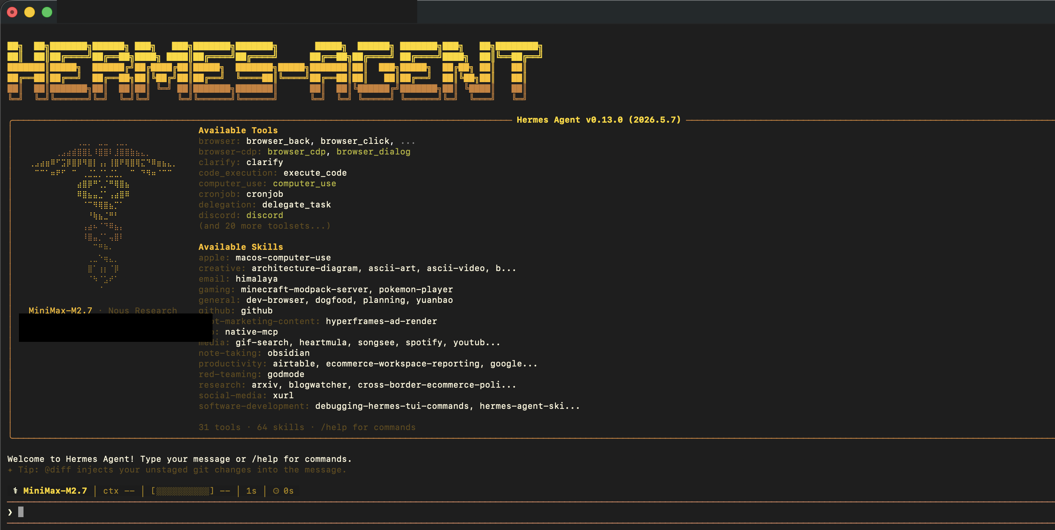Click the '@diff' tip line
Screen dimensions: 1055x530
(177, 469)
